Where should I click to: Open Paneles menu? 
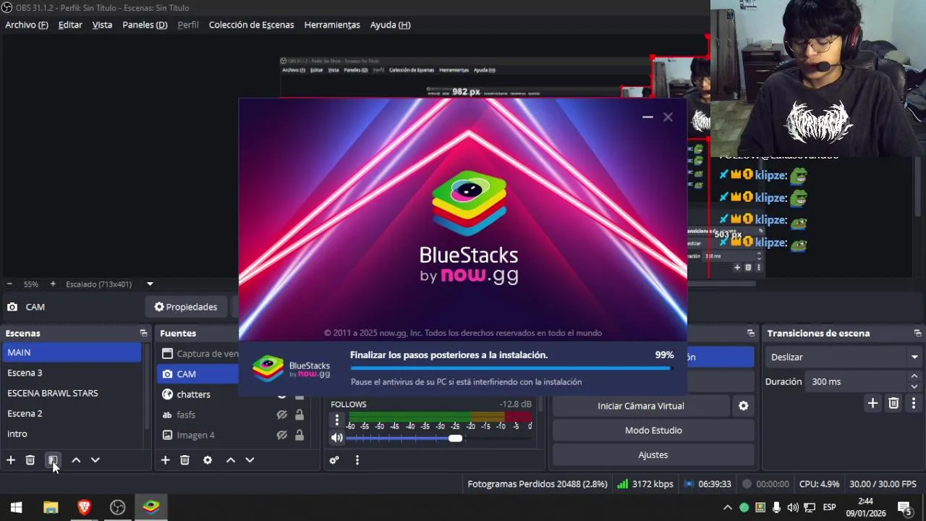145,25
